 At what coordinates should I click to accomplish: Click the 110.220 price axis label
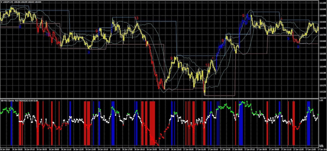pyautogui.click(x=323, y=92)
